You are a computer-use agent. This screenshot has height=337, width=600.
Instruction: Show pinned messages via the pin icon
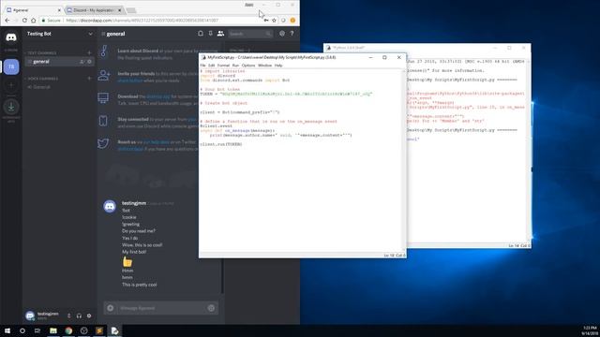point(210,34)
